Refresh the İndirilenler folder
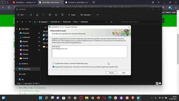The height and width of the screenshot is (101, 179). [111, 22]
